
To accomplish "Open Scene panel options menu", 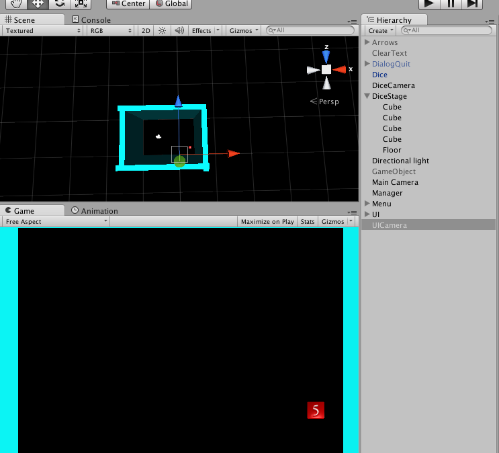I will pos(353,22).
